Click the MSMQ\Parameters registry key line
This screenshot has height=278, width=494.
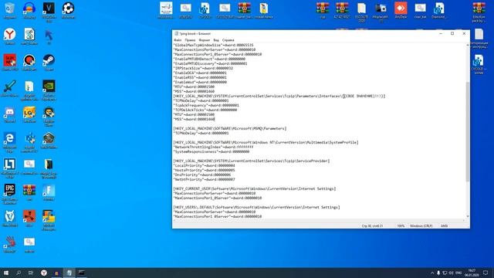pyautogui.click(x=230, y=129)
